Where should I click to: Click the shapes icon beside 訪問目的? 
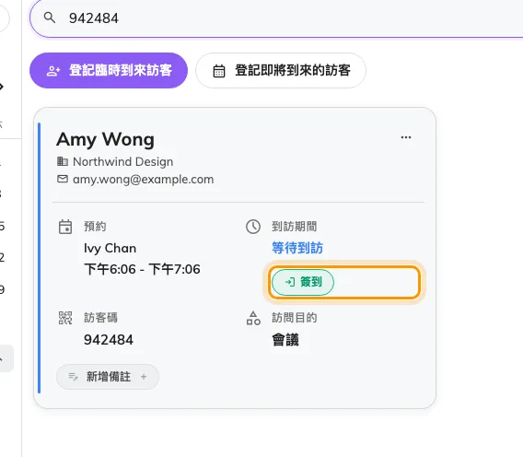tap(253, 318)
